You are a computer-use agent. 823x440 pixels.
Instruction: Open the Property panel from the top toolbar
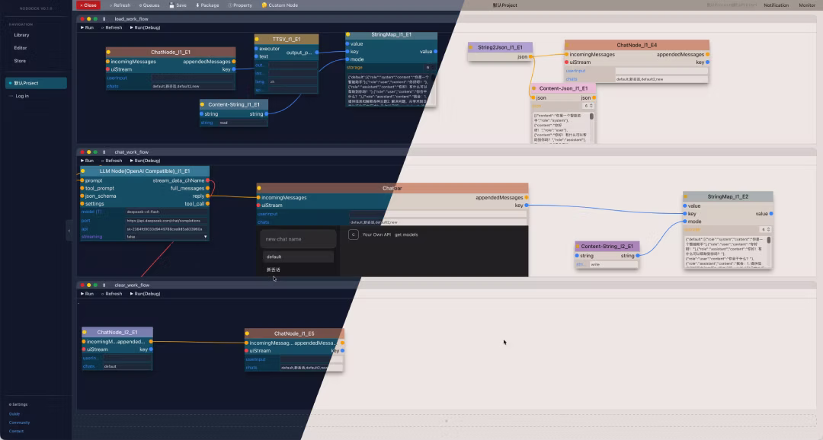point(240,5)
